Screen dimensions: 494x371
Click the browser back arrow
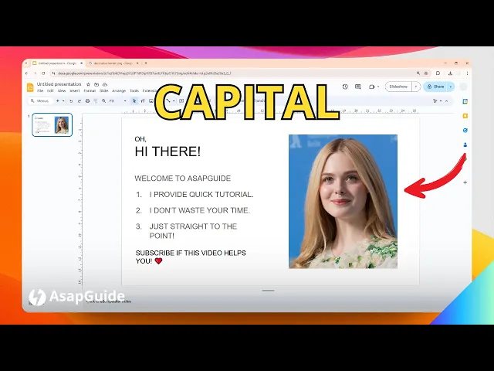(x=27, y=73)
